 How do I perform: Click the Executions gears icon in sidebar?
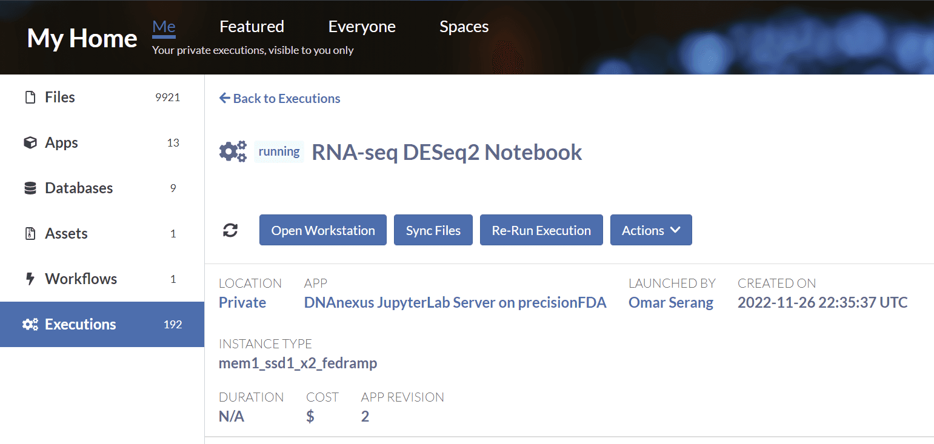(x=30, y=325)
